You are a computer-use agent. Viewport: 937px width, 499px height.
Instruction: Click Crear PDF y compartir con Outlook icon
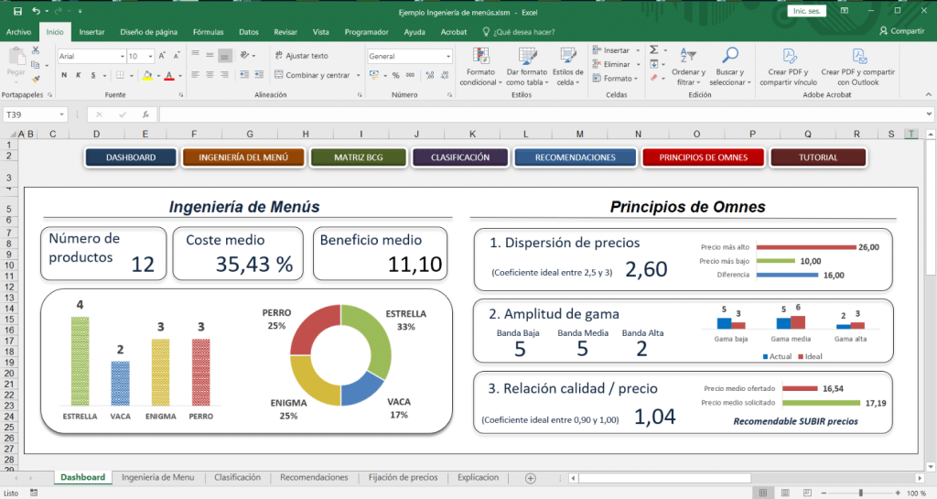point(858,57)
